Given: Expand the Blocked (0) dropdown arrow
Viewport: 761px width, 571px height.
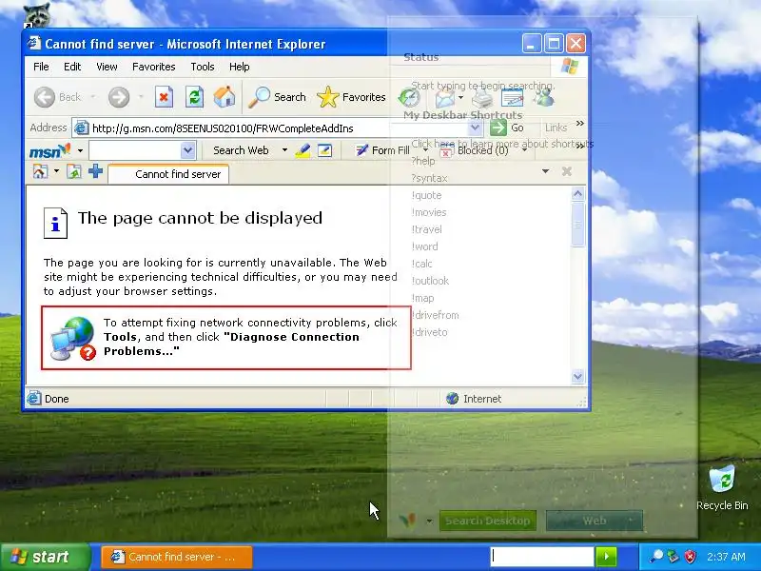Looking at the screenshot, I should pyautogui.click(x=524, y=150).
